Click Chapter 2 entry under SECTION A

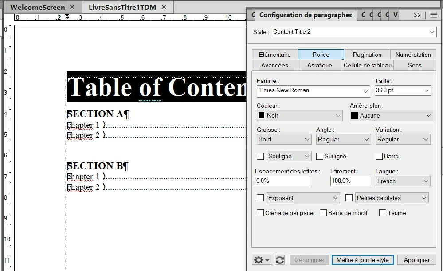click(83, 135)
